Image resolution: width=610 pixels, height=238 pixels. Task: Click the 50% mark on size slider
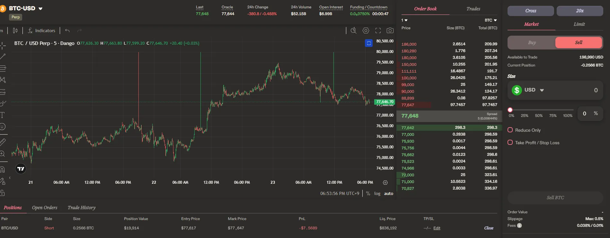pyautogui.click(x=539, y=116)
